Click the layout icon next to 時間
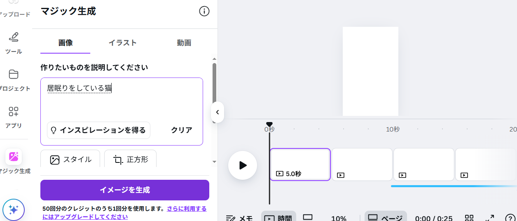Image resolution: width=517 pixels, height=221 pixels. (x=308, y=218)
